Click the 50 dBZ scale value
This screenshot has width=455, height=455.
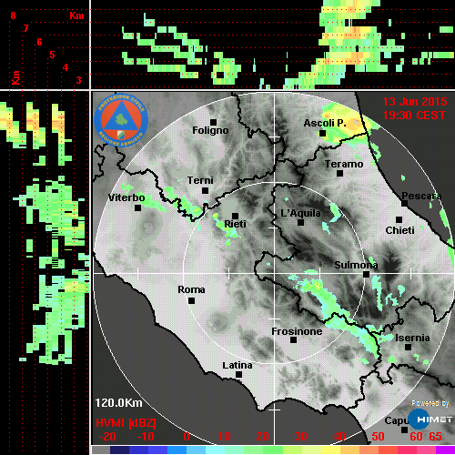[378, 437]
